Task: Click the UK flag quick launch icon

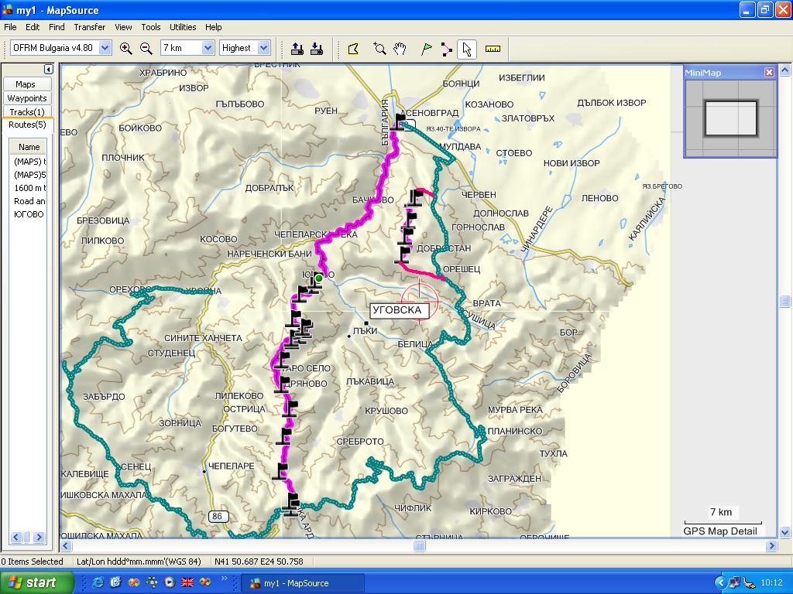Action: click(x=187, y=582)
